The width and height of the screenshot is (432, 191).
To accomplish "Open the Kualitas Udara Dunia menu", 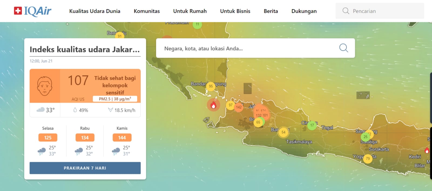I will [x=95, y=11].
